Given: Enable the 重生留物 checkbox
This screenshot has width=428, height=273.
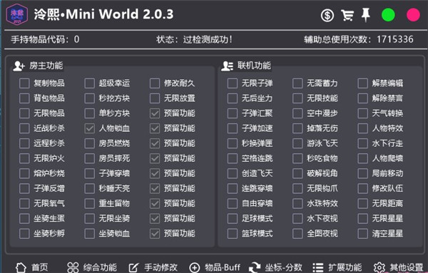Looking at the screenshot, I should (90, 203).
